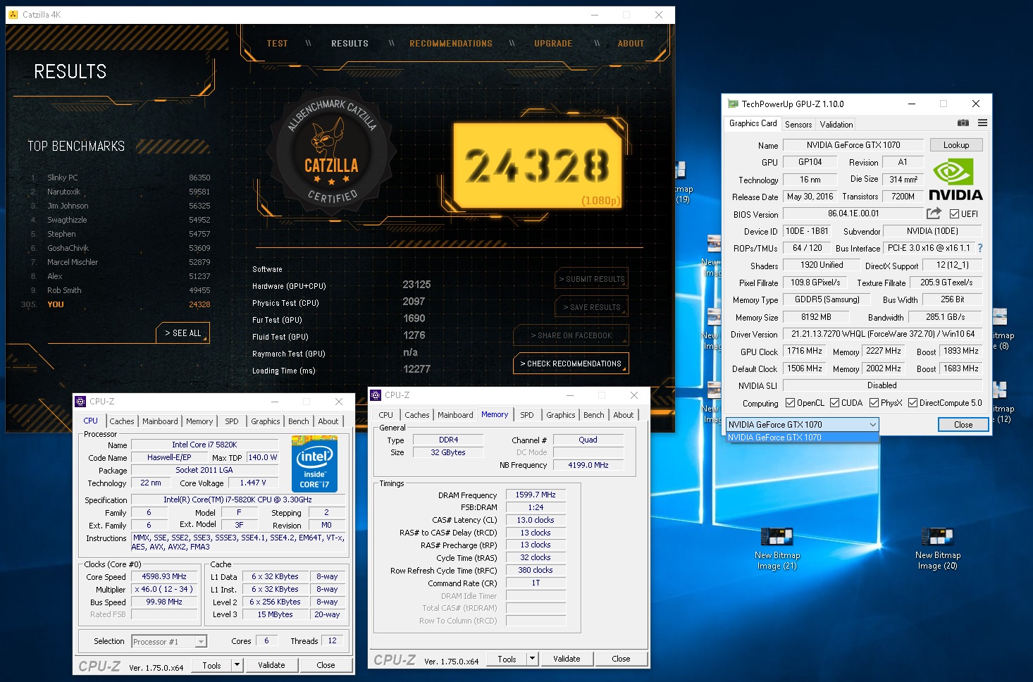This screenshot has width=1033, height=682.
Task: Click the Bus Interface question mark icon
Action: [979, 248]
